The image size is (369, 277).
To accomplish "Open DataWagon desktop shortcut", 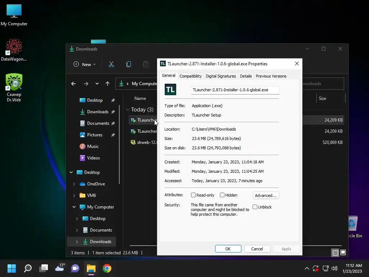I will point(14,50).
